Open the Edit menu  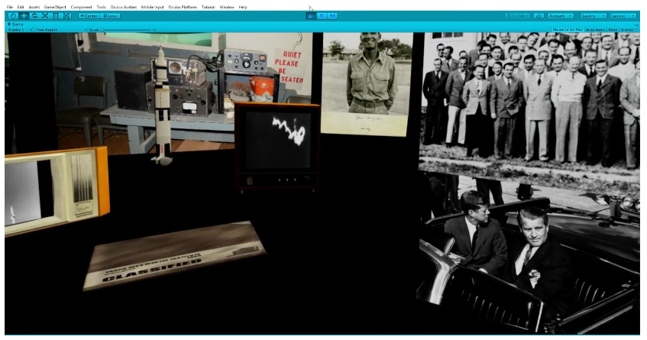pos(21,7)
